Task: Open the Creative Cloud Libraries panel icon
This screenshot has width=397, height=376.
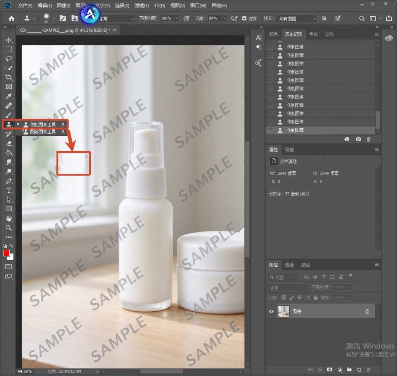Action: point(388,38)
